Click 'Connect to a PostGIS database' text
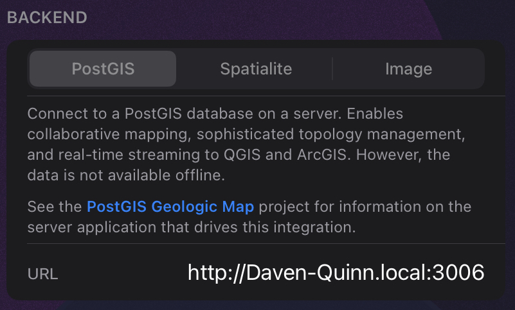Viewport: 515px width, 310px height. 126,114
